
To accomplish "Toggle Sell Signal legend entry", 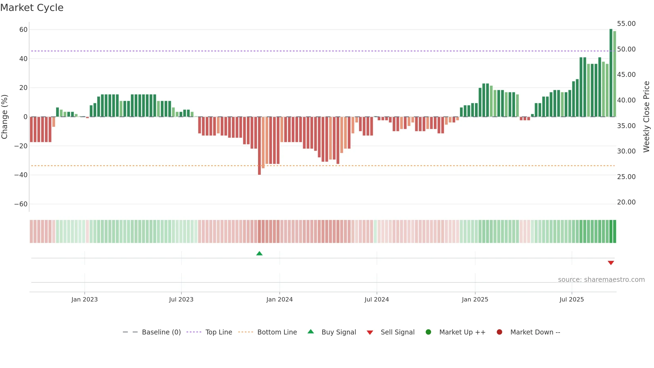I will (x=391, y=332).
